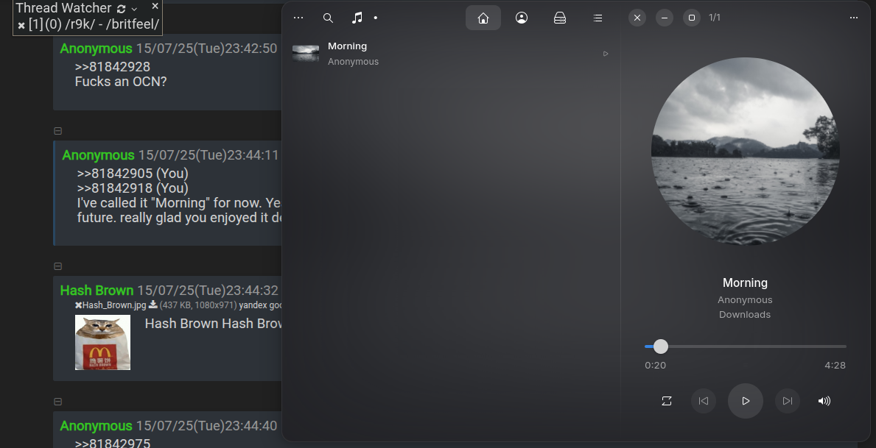
Task: Click the 1/1 track counter
Action: (715, 18)
